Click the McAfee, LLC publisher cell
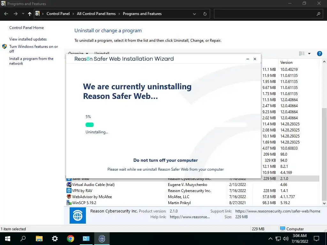 pos(179,197)
